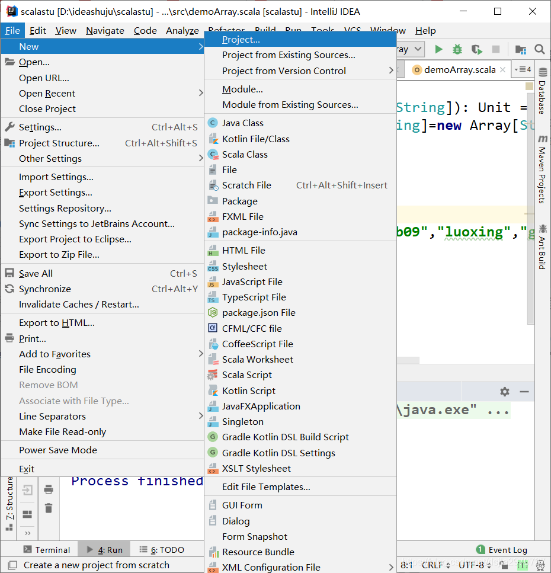This screenshot has height=573, width=551.
Task: Click the print icon in Run panel
Action: (x=49, y=489)
